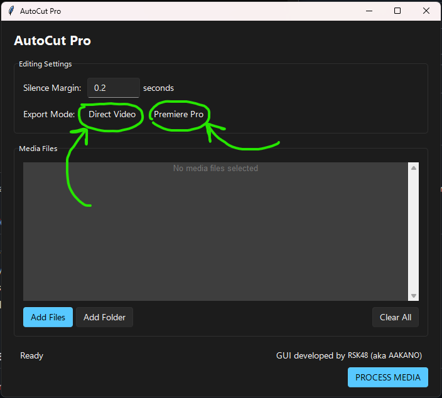Click the 'Ready' status text

[31, 356]
